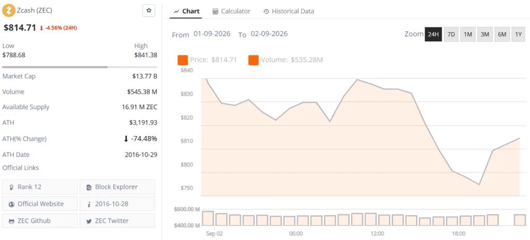Open the Calculator tab

231,11
